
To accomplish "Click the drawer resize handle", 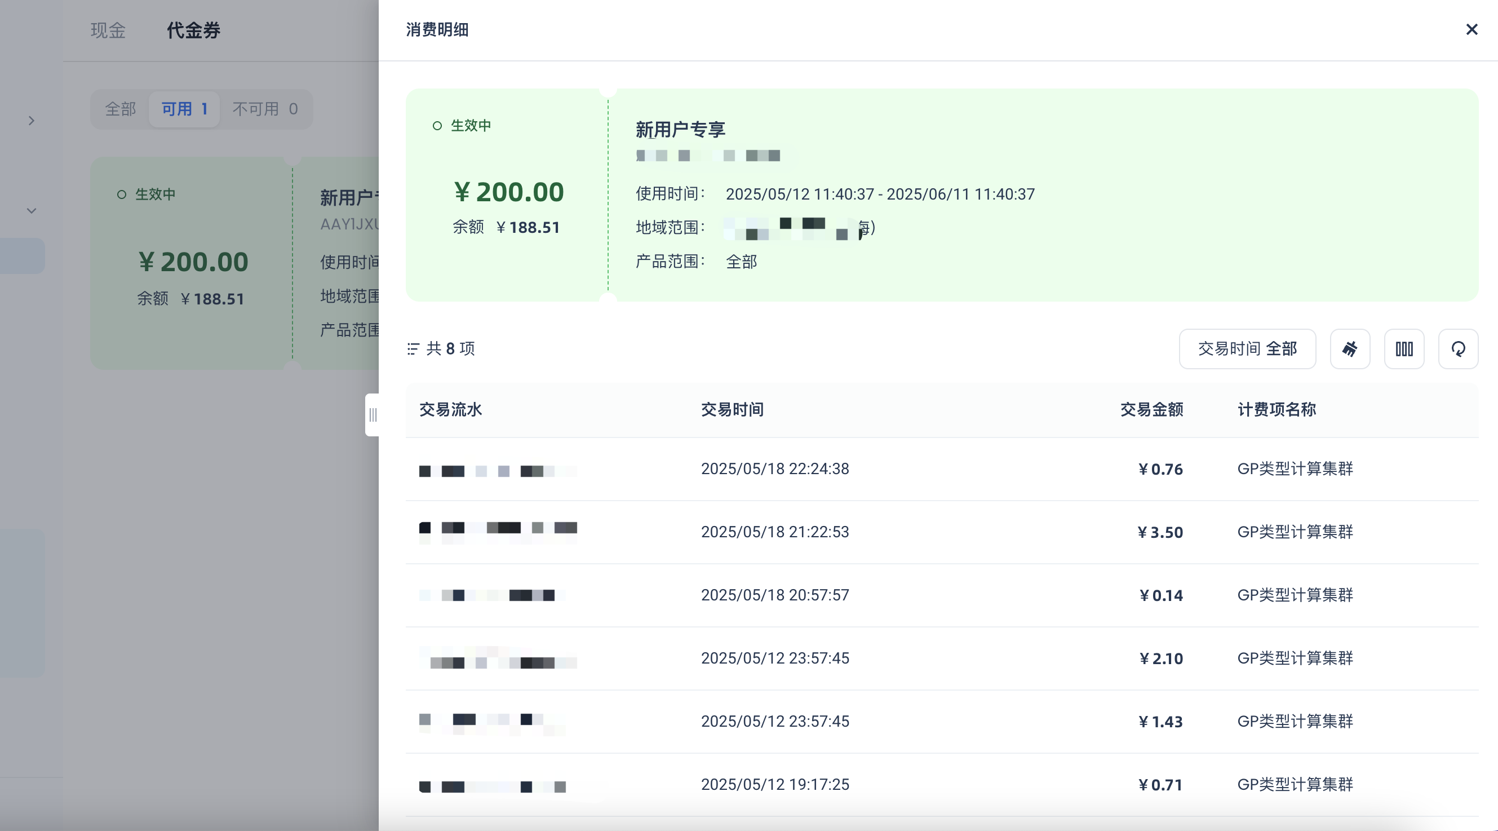I will click(x=373, y=414).
